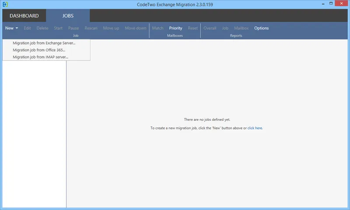Screen dimensions: 350x210
Task: Click Move up in the toolbar
Action: pyautogui.click(x=111, y=28)
